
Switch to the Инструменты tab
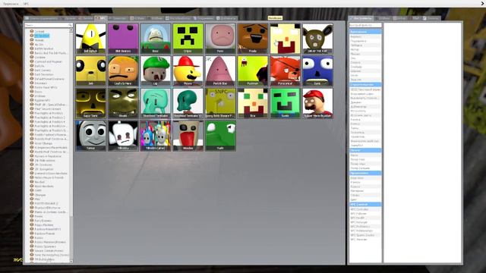point(361,18)
